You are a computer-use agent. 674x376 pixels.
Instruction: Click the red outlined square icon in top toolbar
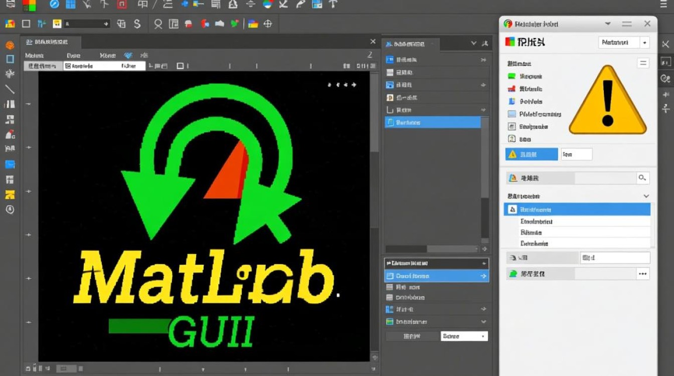point(121,5)
